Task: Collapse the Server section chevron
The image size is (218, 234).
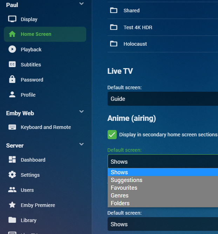Action: pos(81,144)
